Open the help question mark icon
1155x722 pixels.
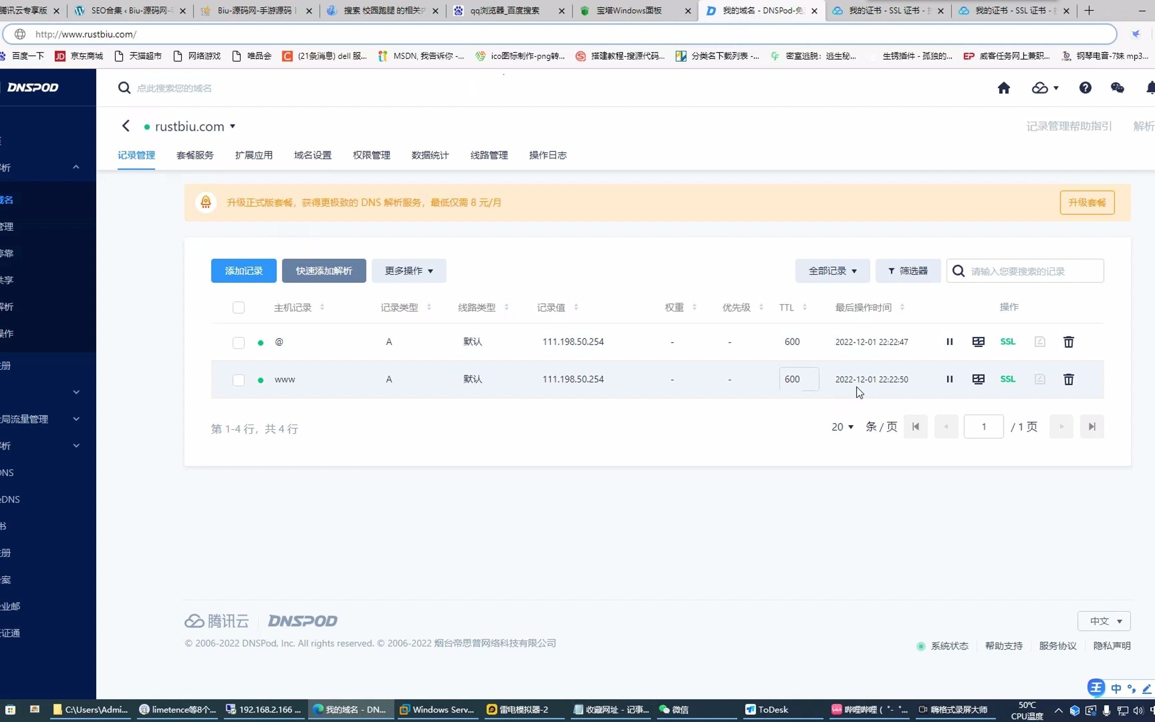click(1085, 88)
